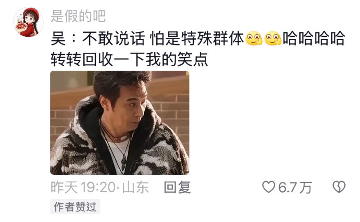Open the attached photo of man in jacket
Screen dimensions: 360x222
(120, 122)
